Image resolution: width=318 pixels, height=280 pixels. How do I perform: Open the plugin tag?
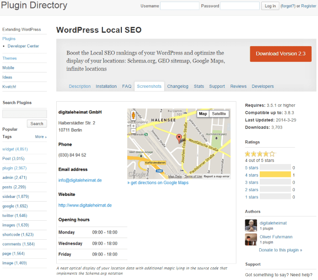14,168
